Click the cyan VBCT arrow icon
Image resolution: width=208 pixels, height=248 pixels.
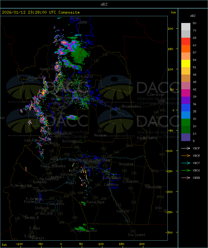click(186, 163)
